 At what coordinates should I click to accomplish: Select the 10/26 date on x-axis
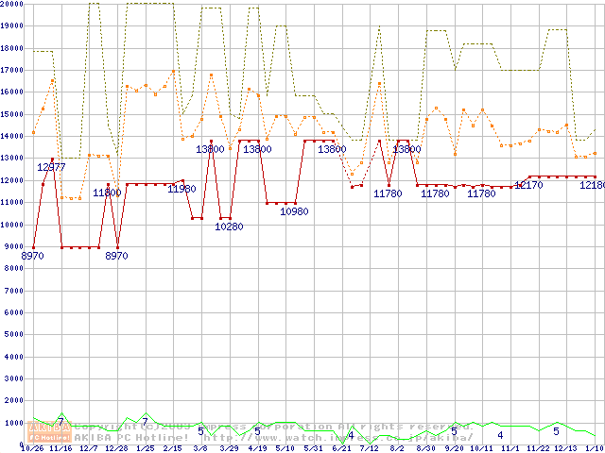(31, 448)
